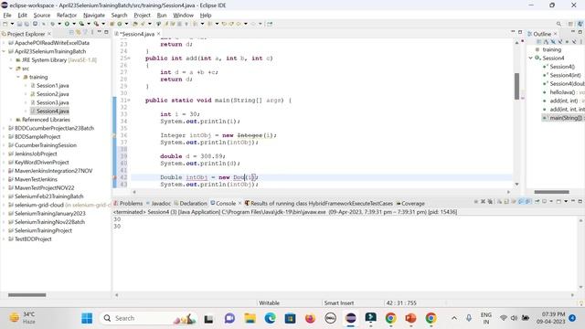
Task: Open the Source menu
Action: pyautogui.click(x=42, y=16)
